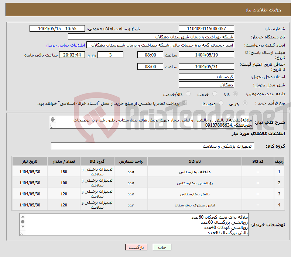
Task: Click the گروه کالا column header
Action: [x=97, y=161]
